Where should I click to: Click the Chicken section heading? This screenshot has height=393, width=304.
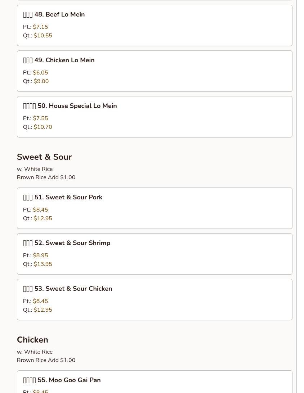[x=32, y=340]
